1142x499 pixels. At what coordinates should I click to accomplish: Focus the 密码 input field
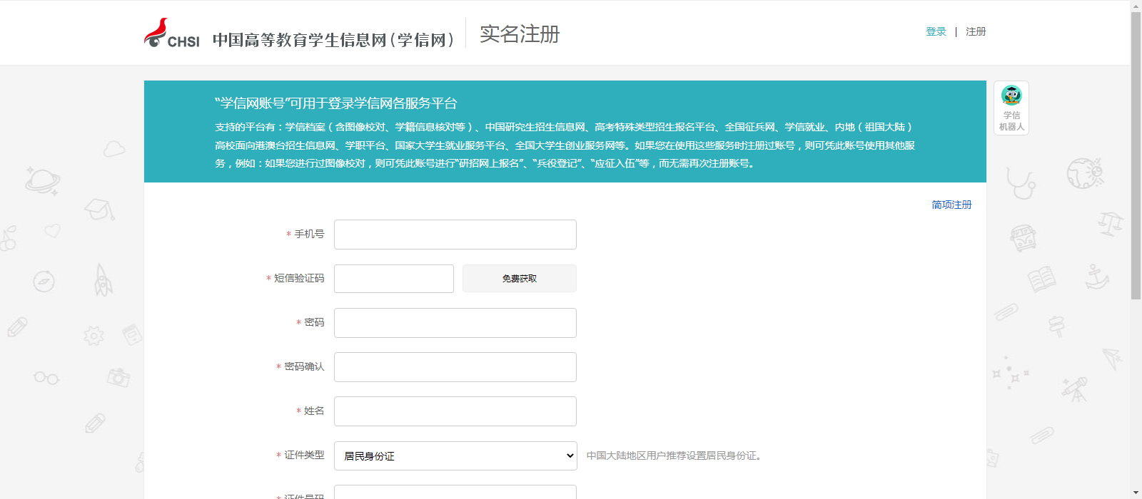455,323
